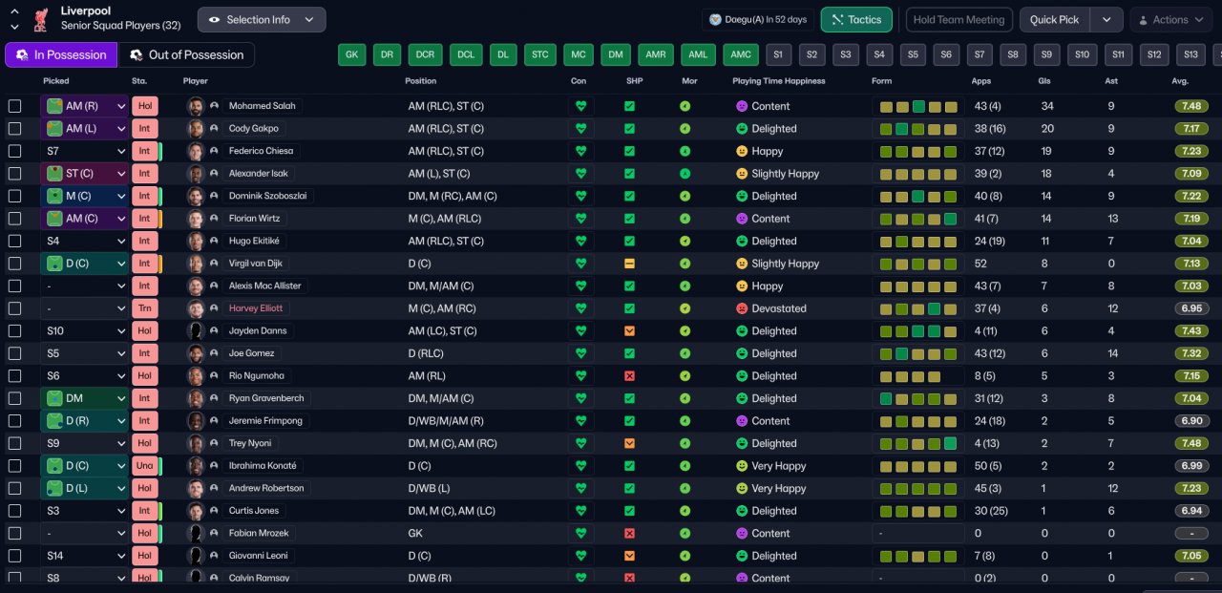Viewport: 1222px width, 593px height.
Task: Click the Quick Pick button
Action: click(1055, 19)
